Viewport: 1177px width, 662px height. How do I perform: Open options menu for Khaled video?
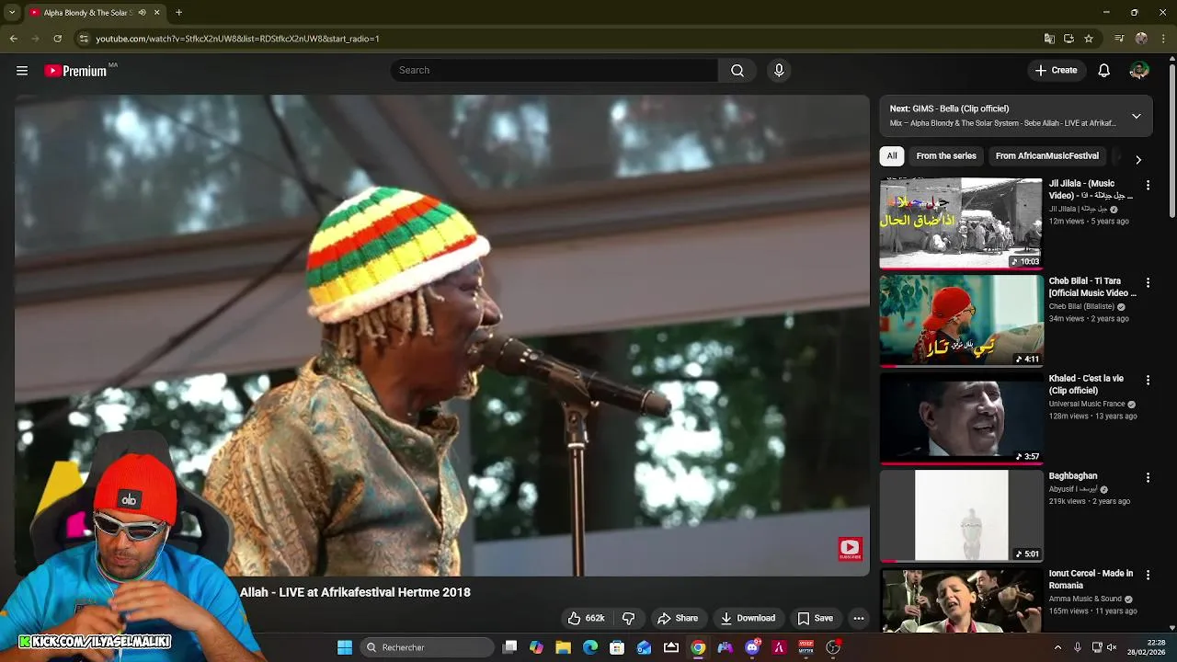tap(1148, 381)
